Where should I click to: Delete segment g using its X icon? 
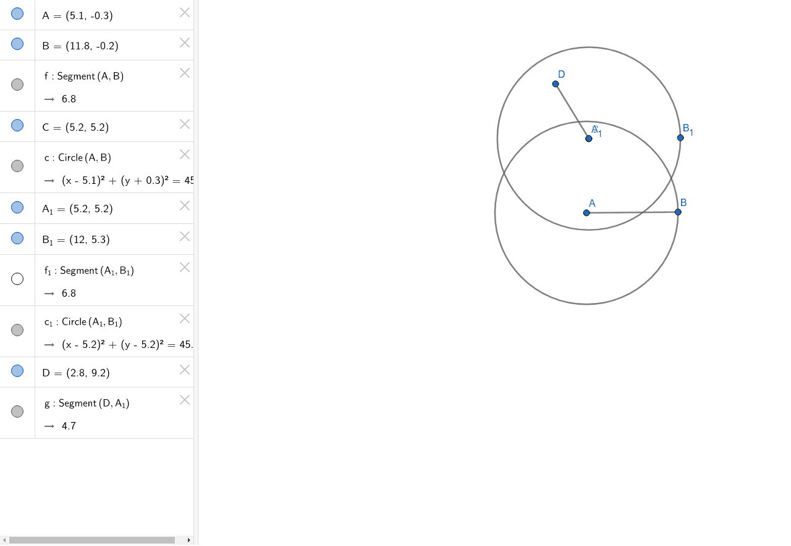(184, 400)
